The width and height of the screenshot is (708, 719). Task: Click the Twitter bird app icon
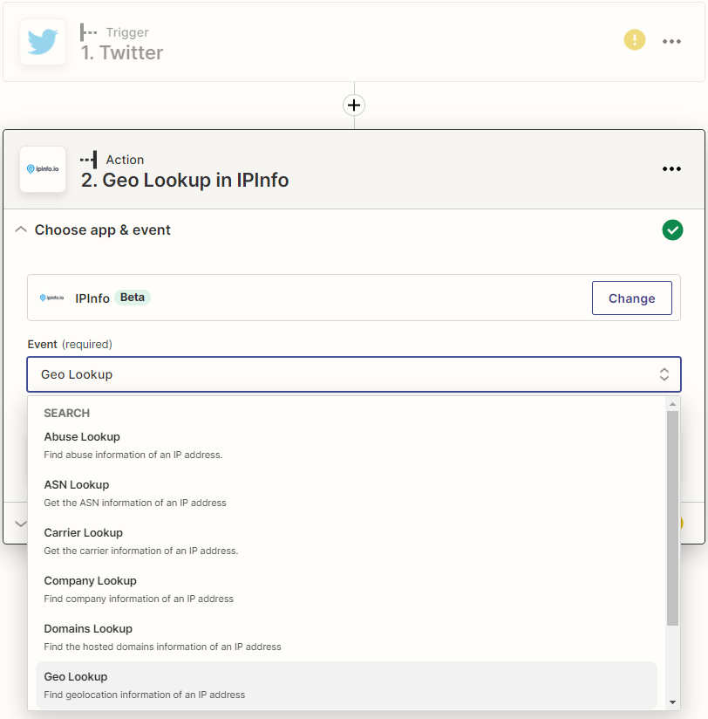coord(43,42)
